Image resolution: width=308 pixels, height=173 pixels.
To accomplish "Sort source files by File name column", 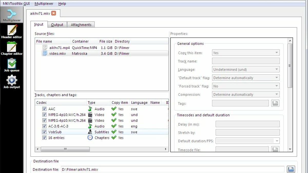I will (53, 41).
